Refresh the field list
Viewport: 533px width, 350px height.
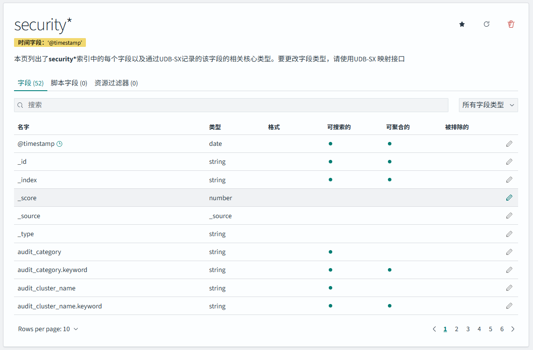tap(486, 24)
